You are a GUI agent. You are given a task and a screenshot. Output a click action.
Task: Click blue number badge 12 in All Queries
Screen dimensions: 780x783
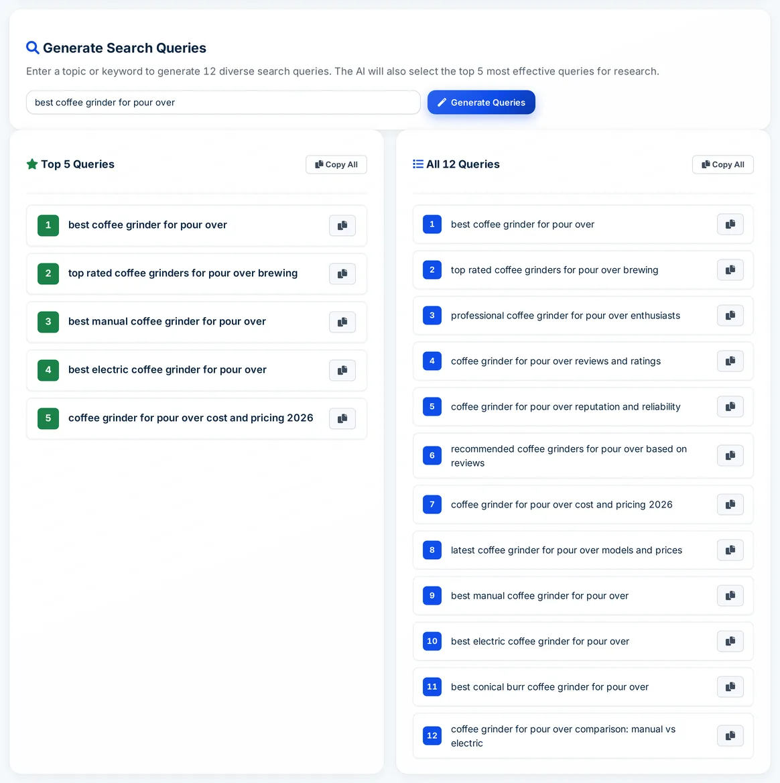coord(432,735)
